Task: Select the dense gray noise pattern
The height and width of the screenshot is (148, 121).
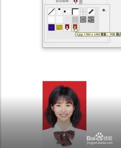Action: pyautogui.click(x=75, y=19)
